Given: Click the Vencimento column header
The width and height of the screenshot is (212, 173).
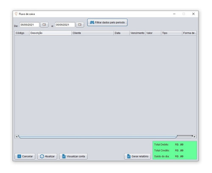Looking at the screenshot, I should [137, 33].
